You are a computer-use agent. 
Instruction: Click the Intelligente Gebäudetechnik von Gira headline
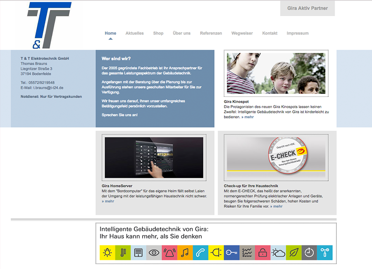click(154, 229)
